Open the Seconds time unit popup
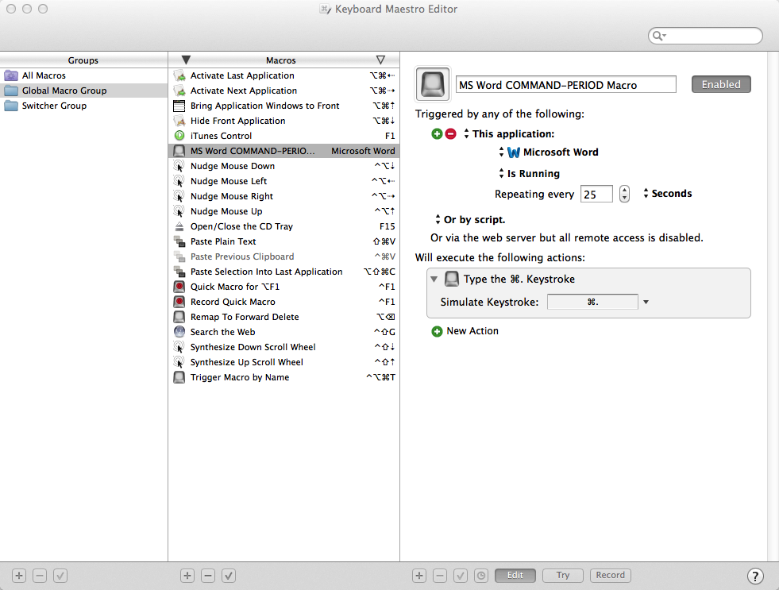 [667, 193]
